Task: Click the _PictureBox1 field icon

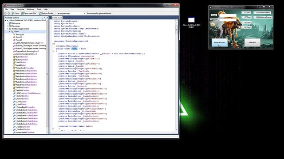Action: pos(14,107)
